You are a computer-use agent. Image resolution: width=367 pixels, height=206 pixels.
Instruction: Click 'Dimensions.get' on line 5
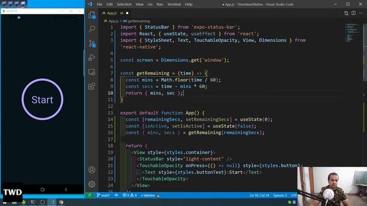pyautogui.click(x=180, y=60)
